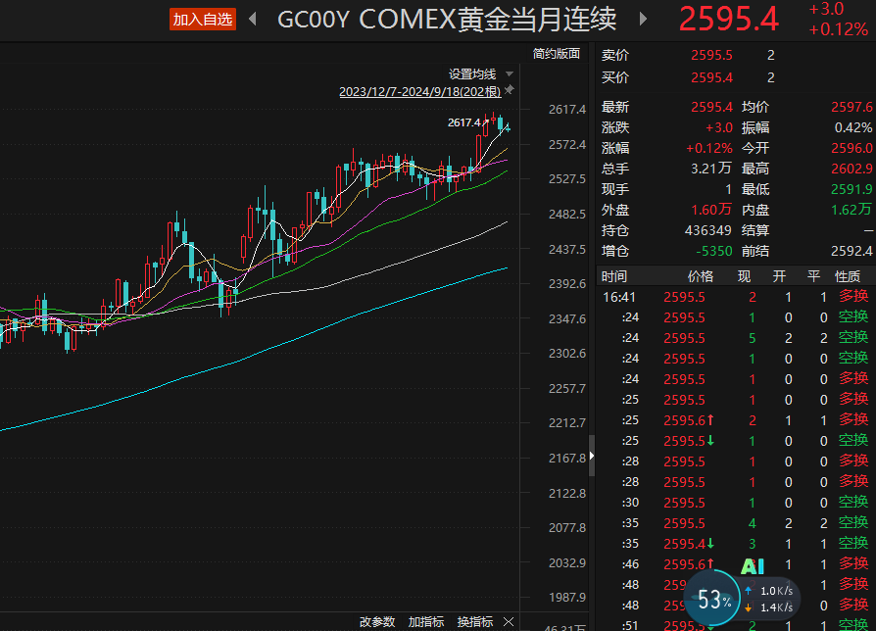Click the +0.12% change in header
The height and width of the screenshot is (631, 876).
coord(839,29)
